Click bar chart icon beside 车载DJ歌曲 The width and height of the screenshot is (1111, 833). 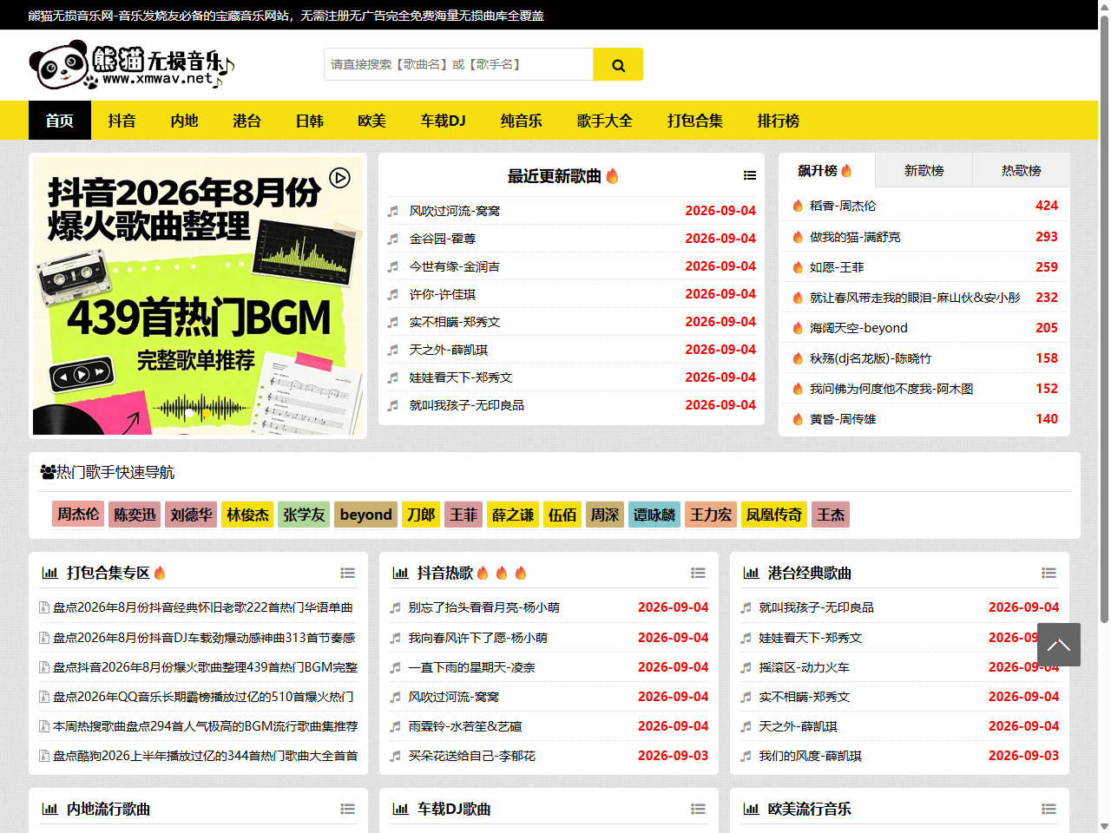click(400, 809)
